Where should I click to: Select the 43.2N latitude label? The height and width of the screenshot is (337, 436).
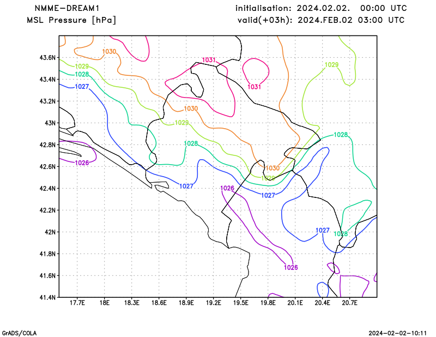point(47,101)
